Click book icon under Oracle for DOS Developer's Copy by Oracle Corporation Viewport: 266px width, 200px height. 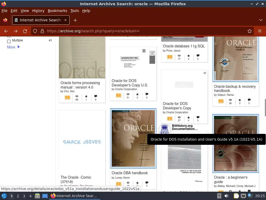pyautogui.click(x=170, y=118)
